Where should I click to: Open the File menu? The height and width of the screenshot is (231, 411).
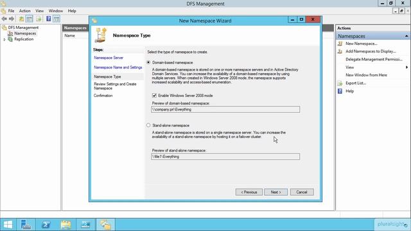coord(11,11)
